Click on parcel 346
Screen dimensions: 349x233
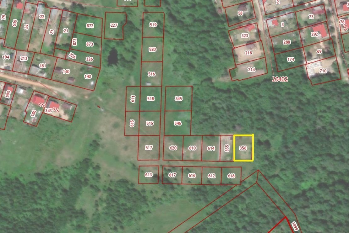point(178,123)
